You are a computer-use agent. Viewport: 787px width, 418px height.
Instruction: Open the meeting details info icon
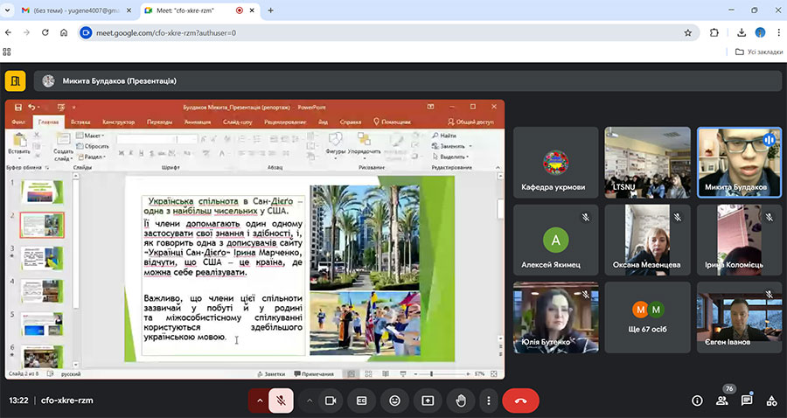(x=697, y=401)
